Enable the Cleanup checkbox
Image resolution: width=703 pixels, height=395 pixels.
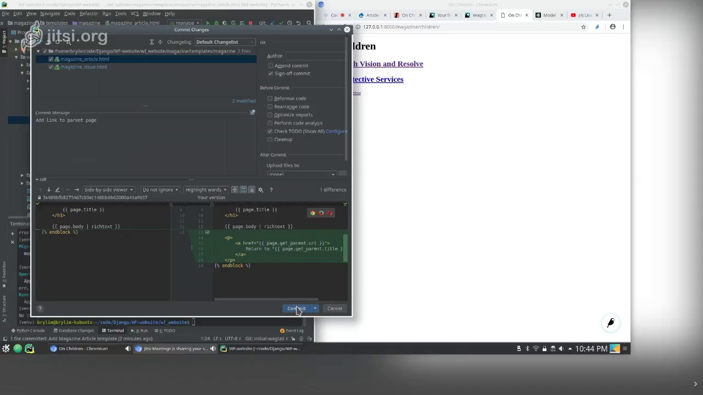click(270, 140)
